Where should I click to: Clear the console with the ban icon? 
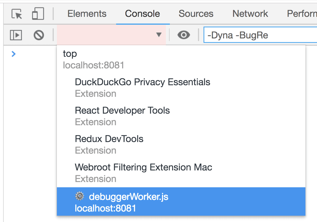pyautogui.click(x=39, y=35)
